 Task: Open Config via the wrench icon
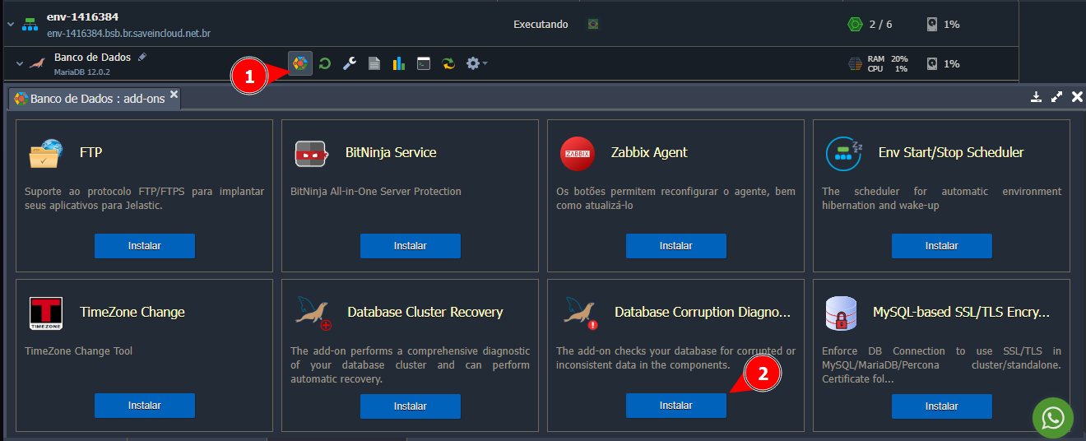[350, 63]
